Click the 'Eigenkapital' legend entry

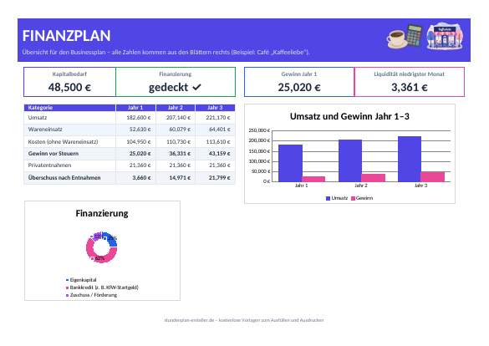81,280
